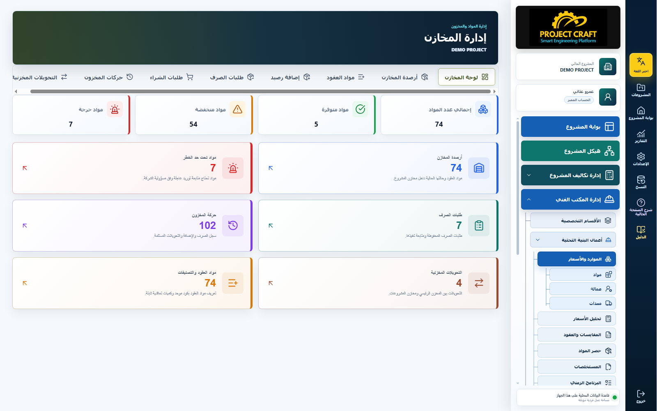Click left arrow of tabs scrollbar
Screen dimensions: 657x411
click(16, 91)
